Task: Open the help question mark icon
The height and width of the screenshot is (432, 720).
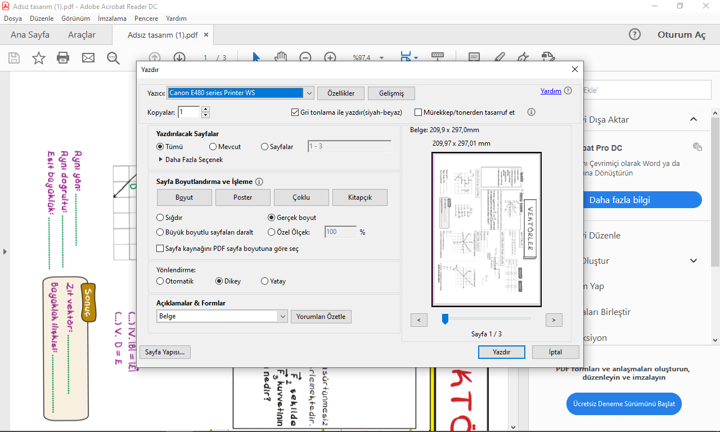Action: [634, 34]
